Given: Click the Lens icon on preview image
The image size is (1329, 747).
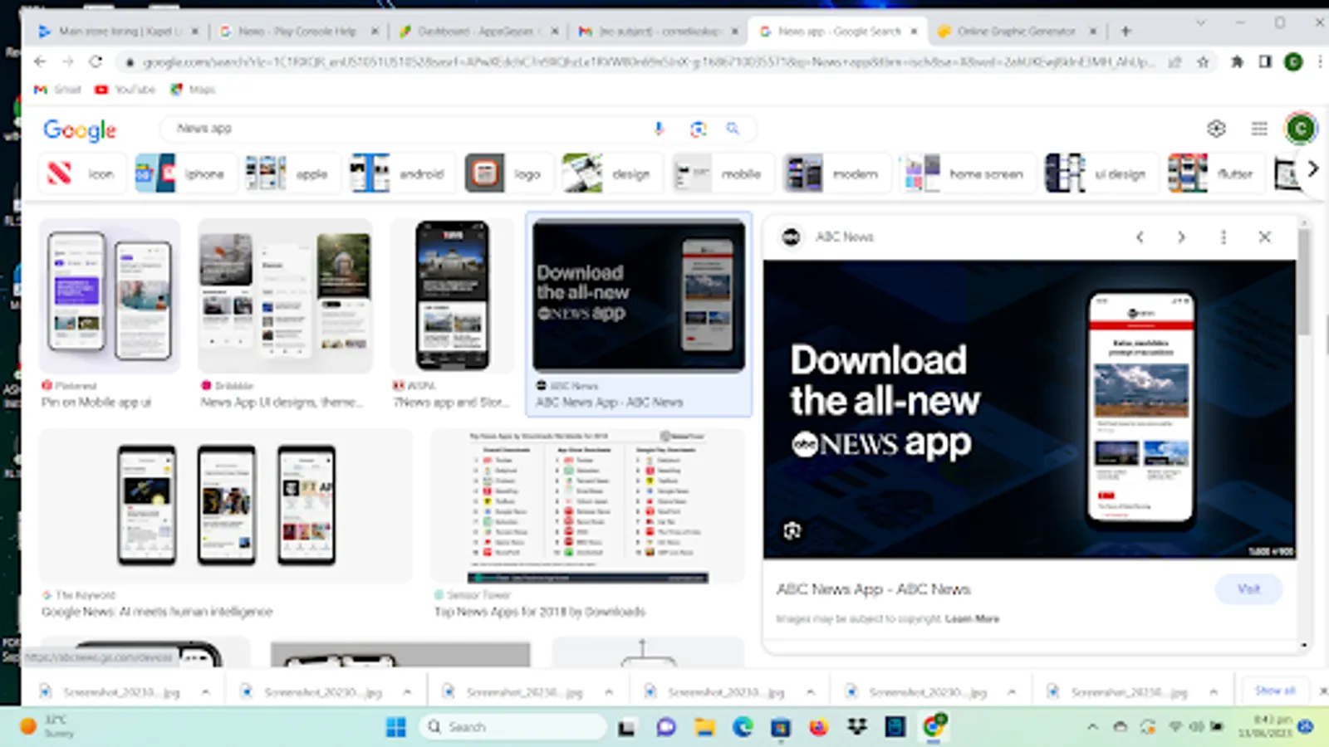Looking at the screenshot, I should click(x=792, y=530).
